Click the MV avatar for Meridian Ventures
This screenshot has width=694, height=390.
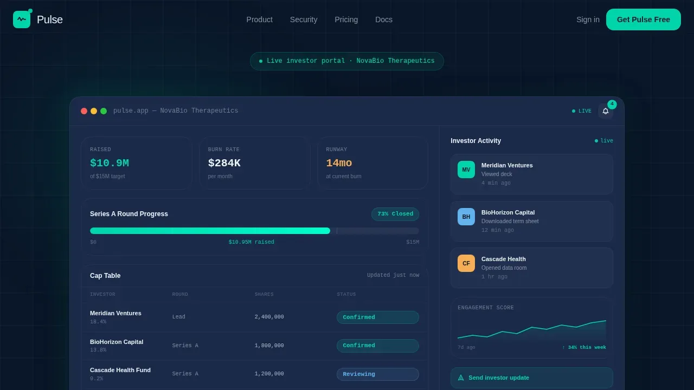coord(466,170)
